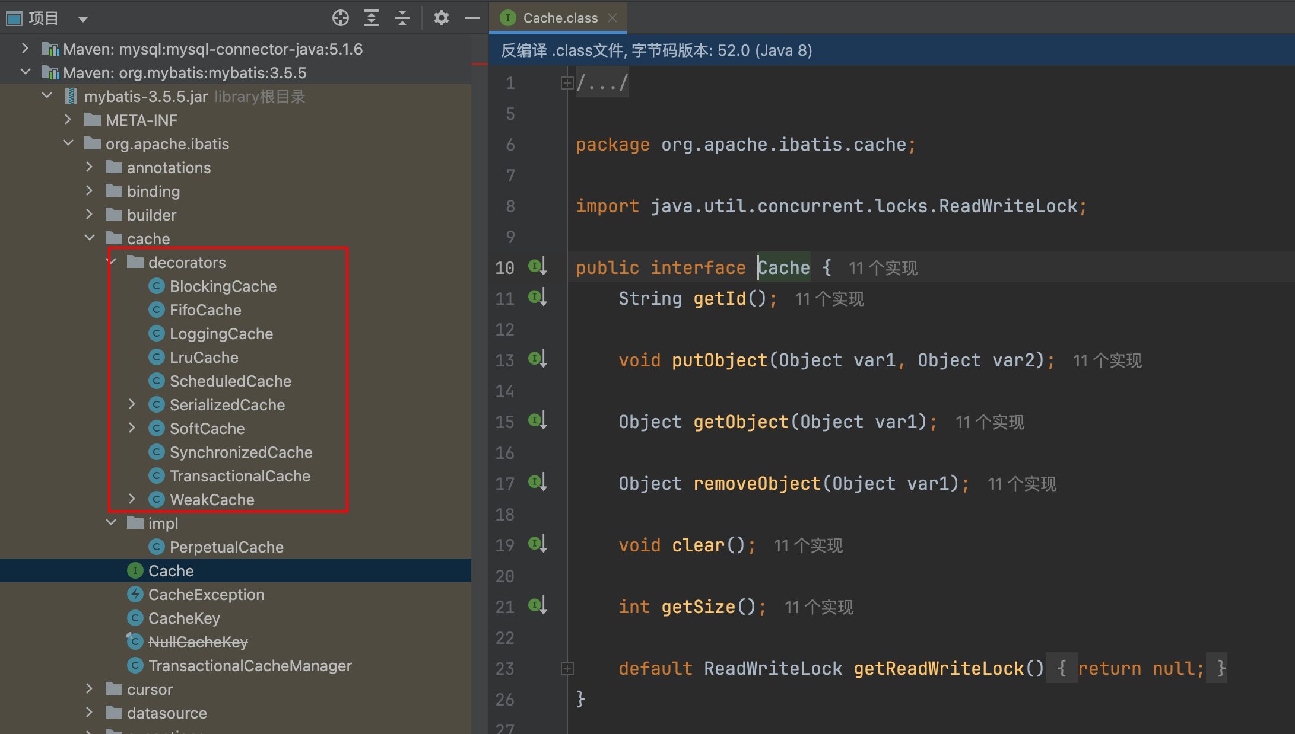Click the CacheException class icon
1295x734 pixels.
[135, 594]
